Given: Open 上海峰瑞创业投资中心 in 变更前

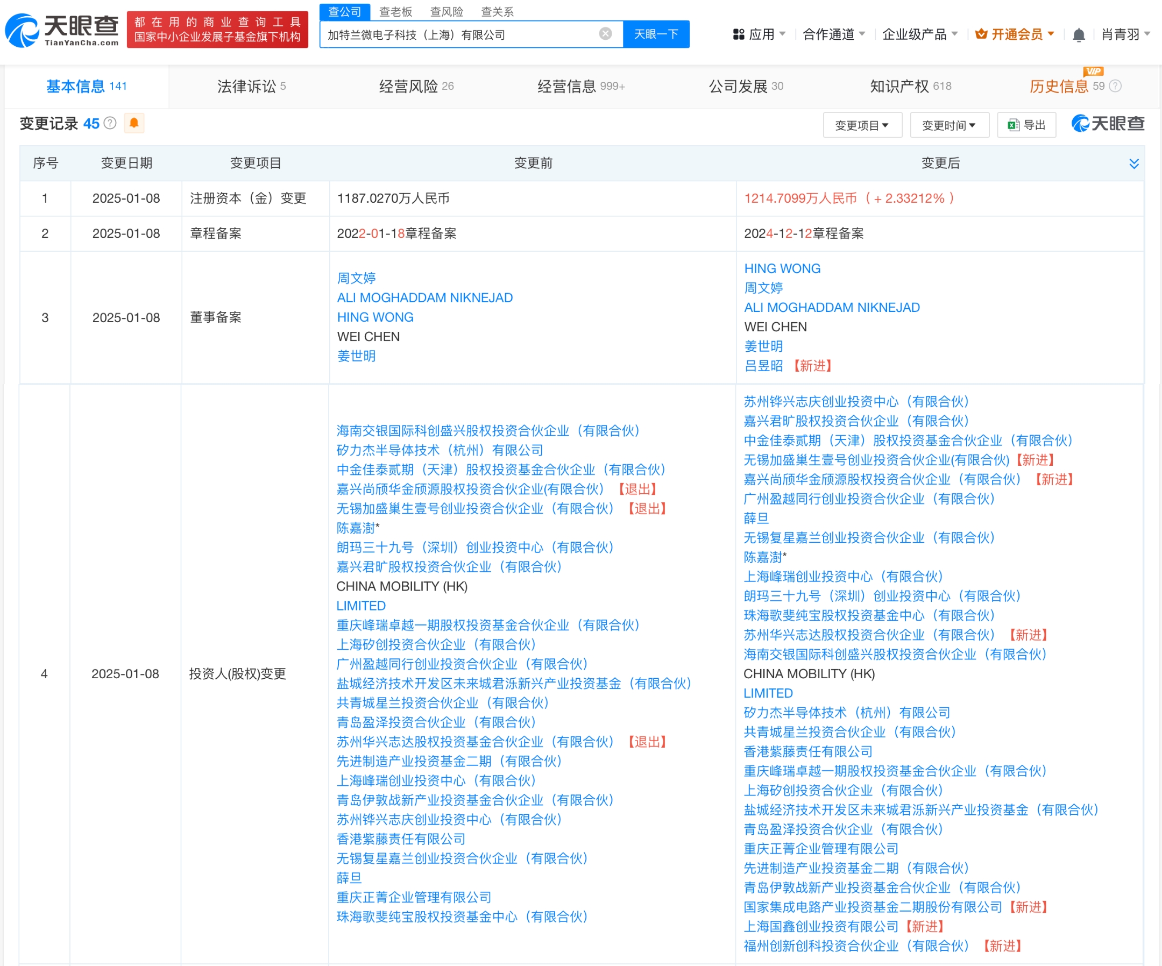Looking at the screenshot, I should click(436, 780).
